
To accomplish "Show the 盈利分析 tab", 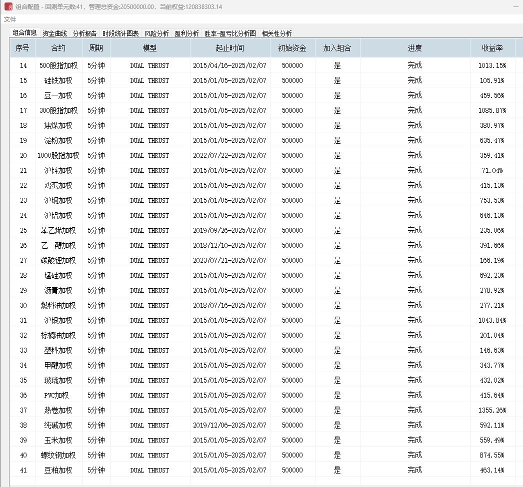I will coord(186,33).
